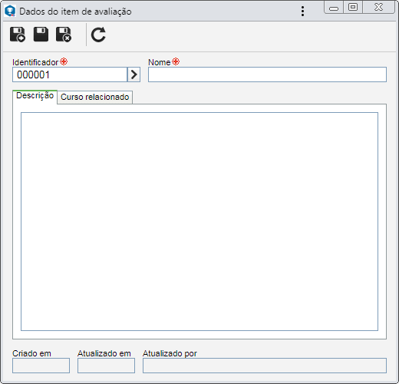Generate identifier with the arrow button
Viewport: 399px width, 384px height.
(134, 74)
